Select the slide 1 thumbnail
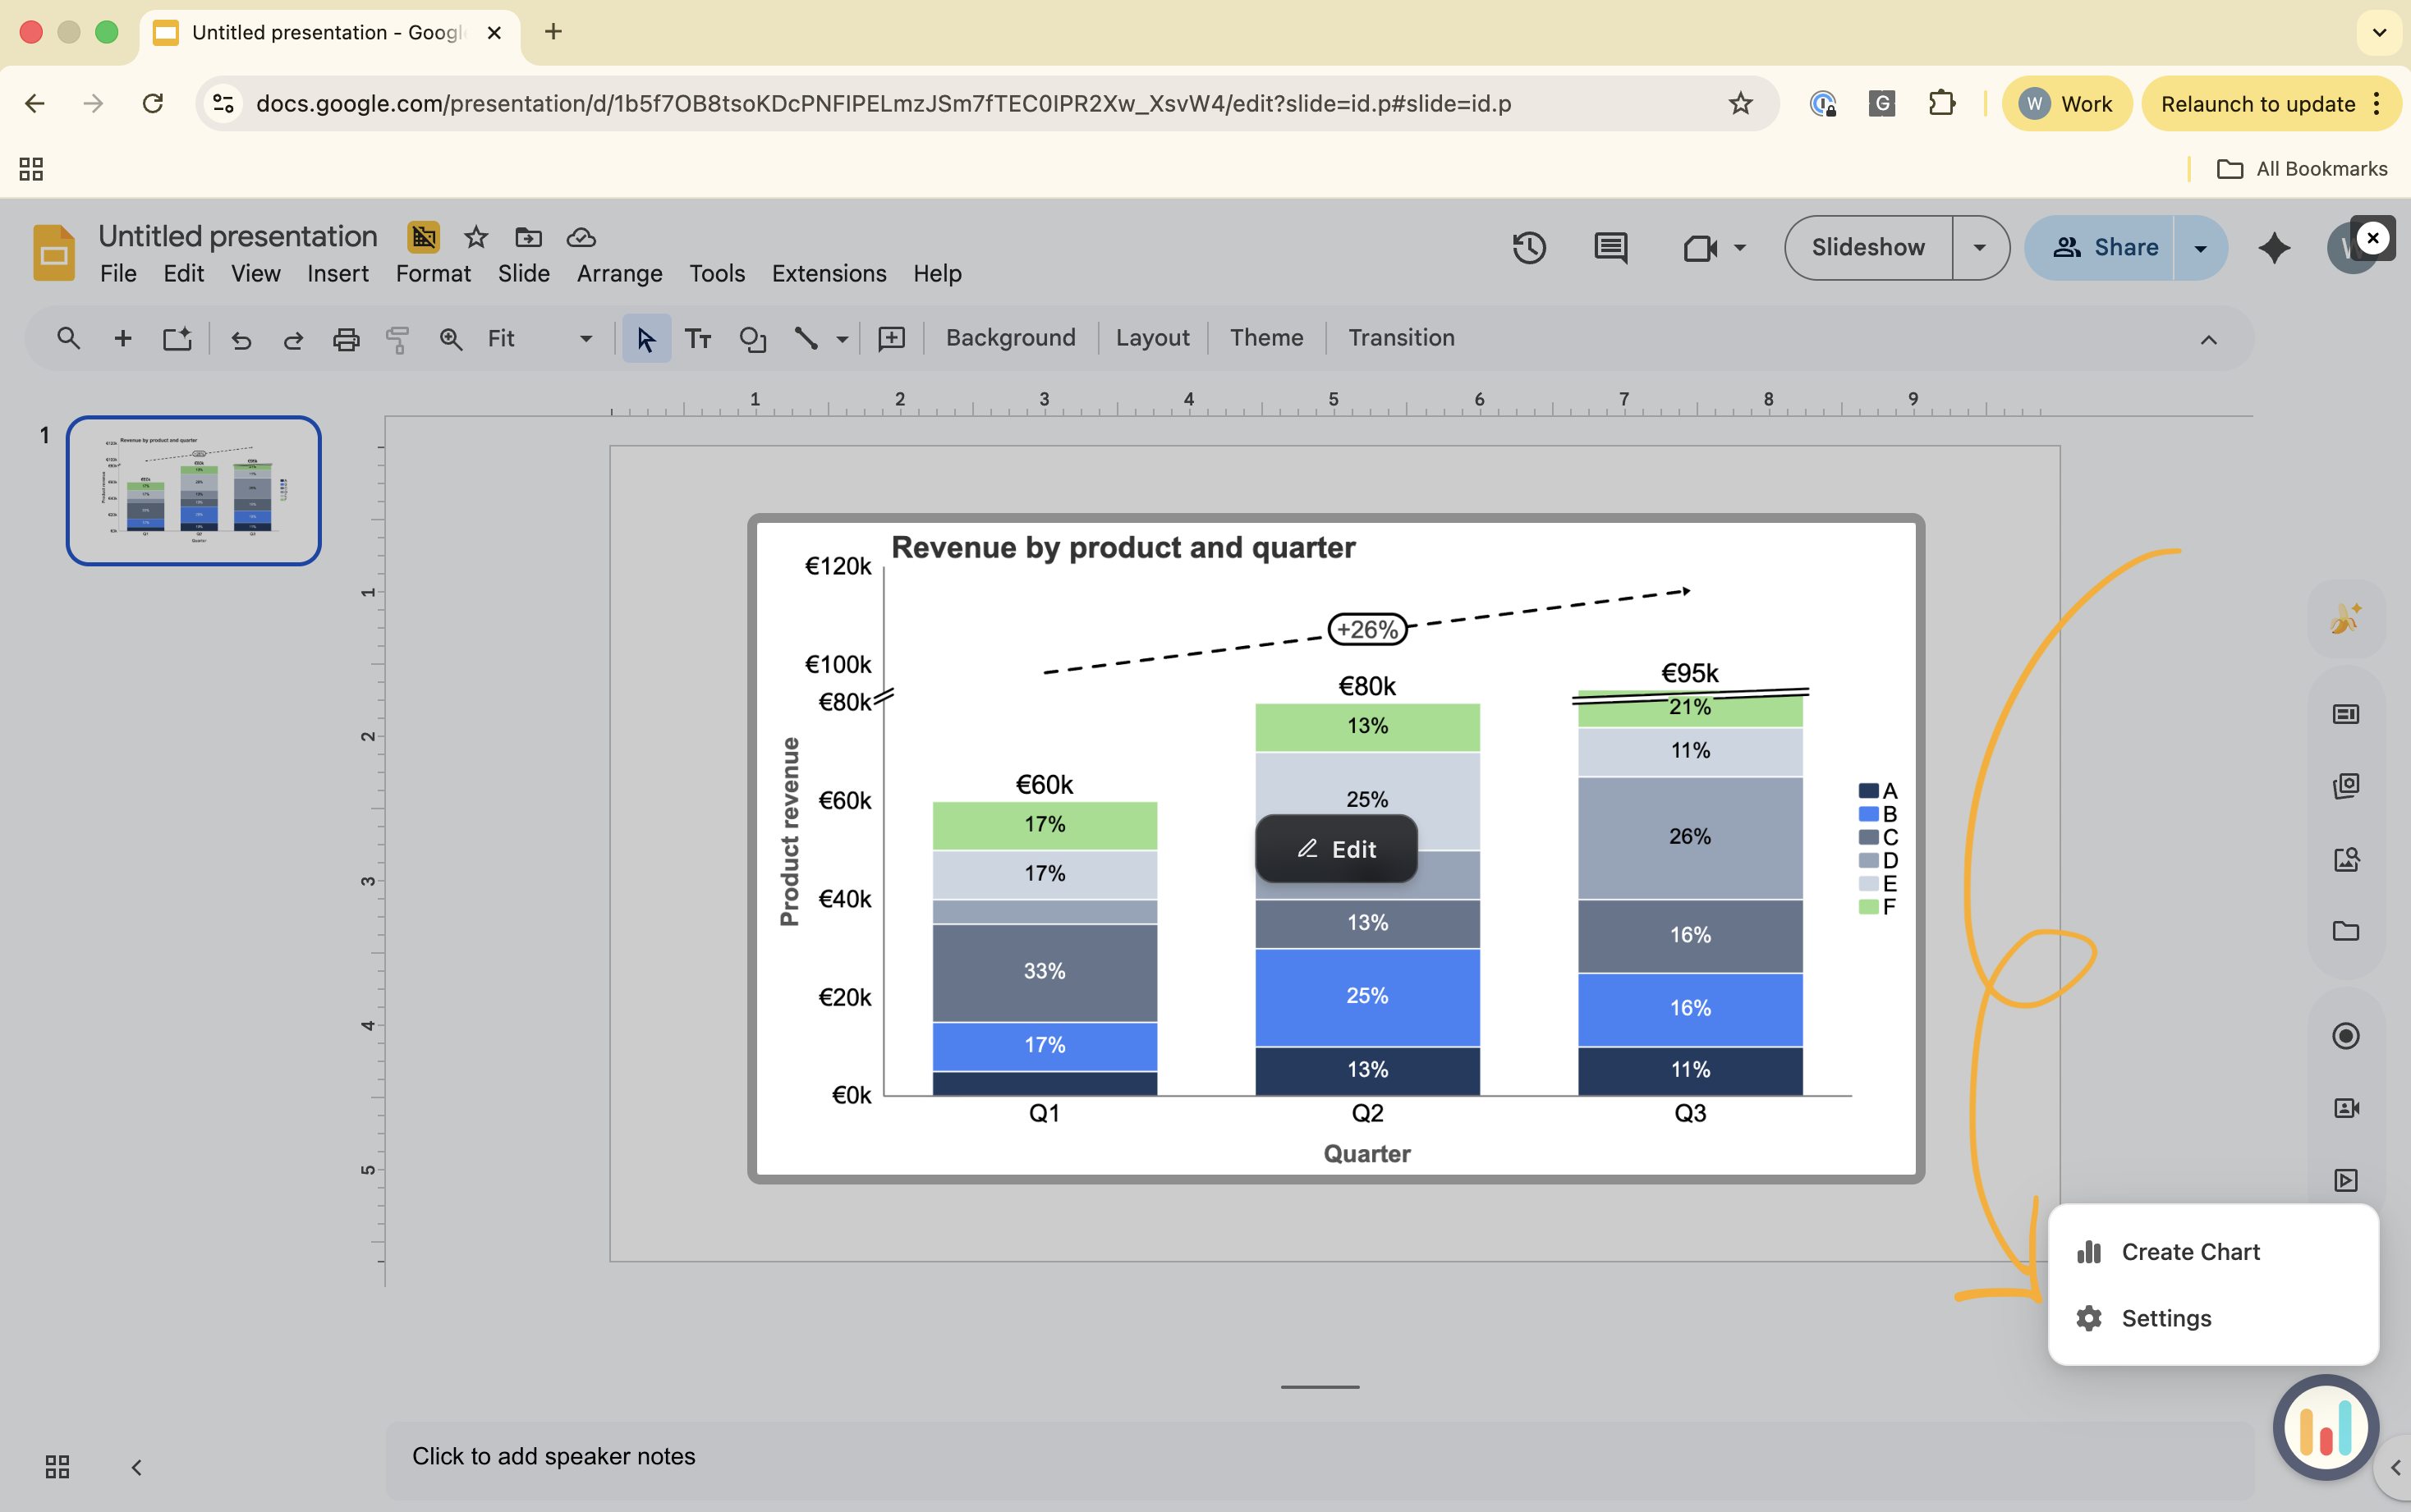This screenshot has height=1512, width=2411. click(192, 489)
